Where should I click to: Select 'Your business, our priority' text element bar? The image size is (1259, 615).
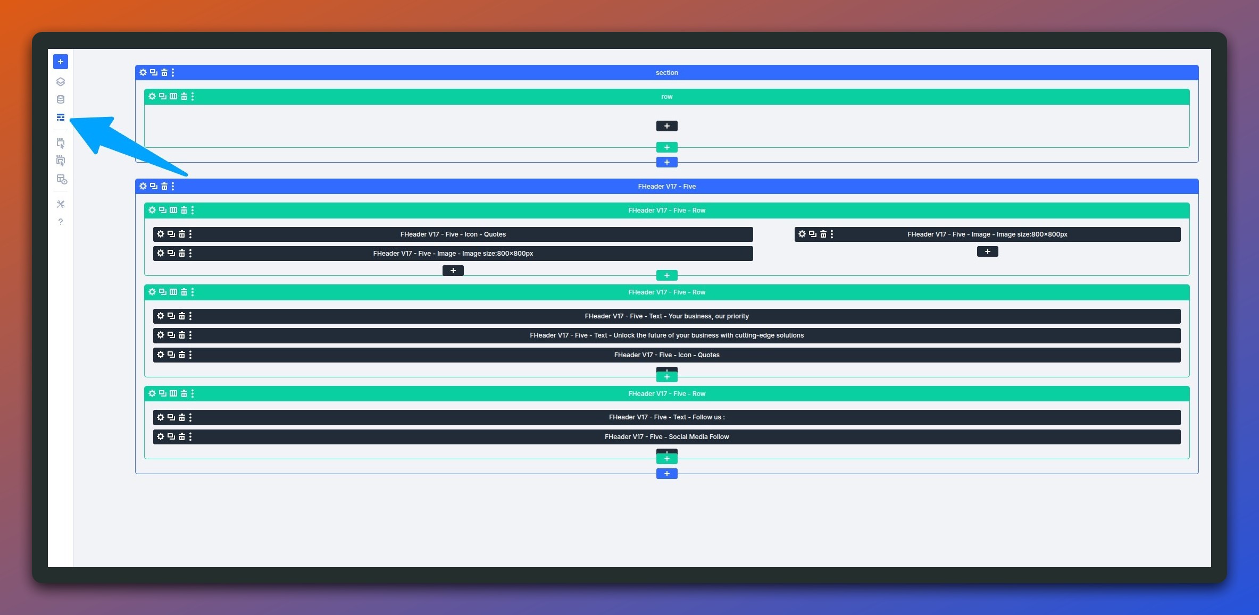(x=666, y=316)
